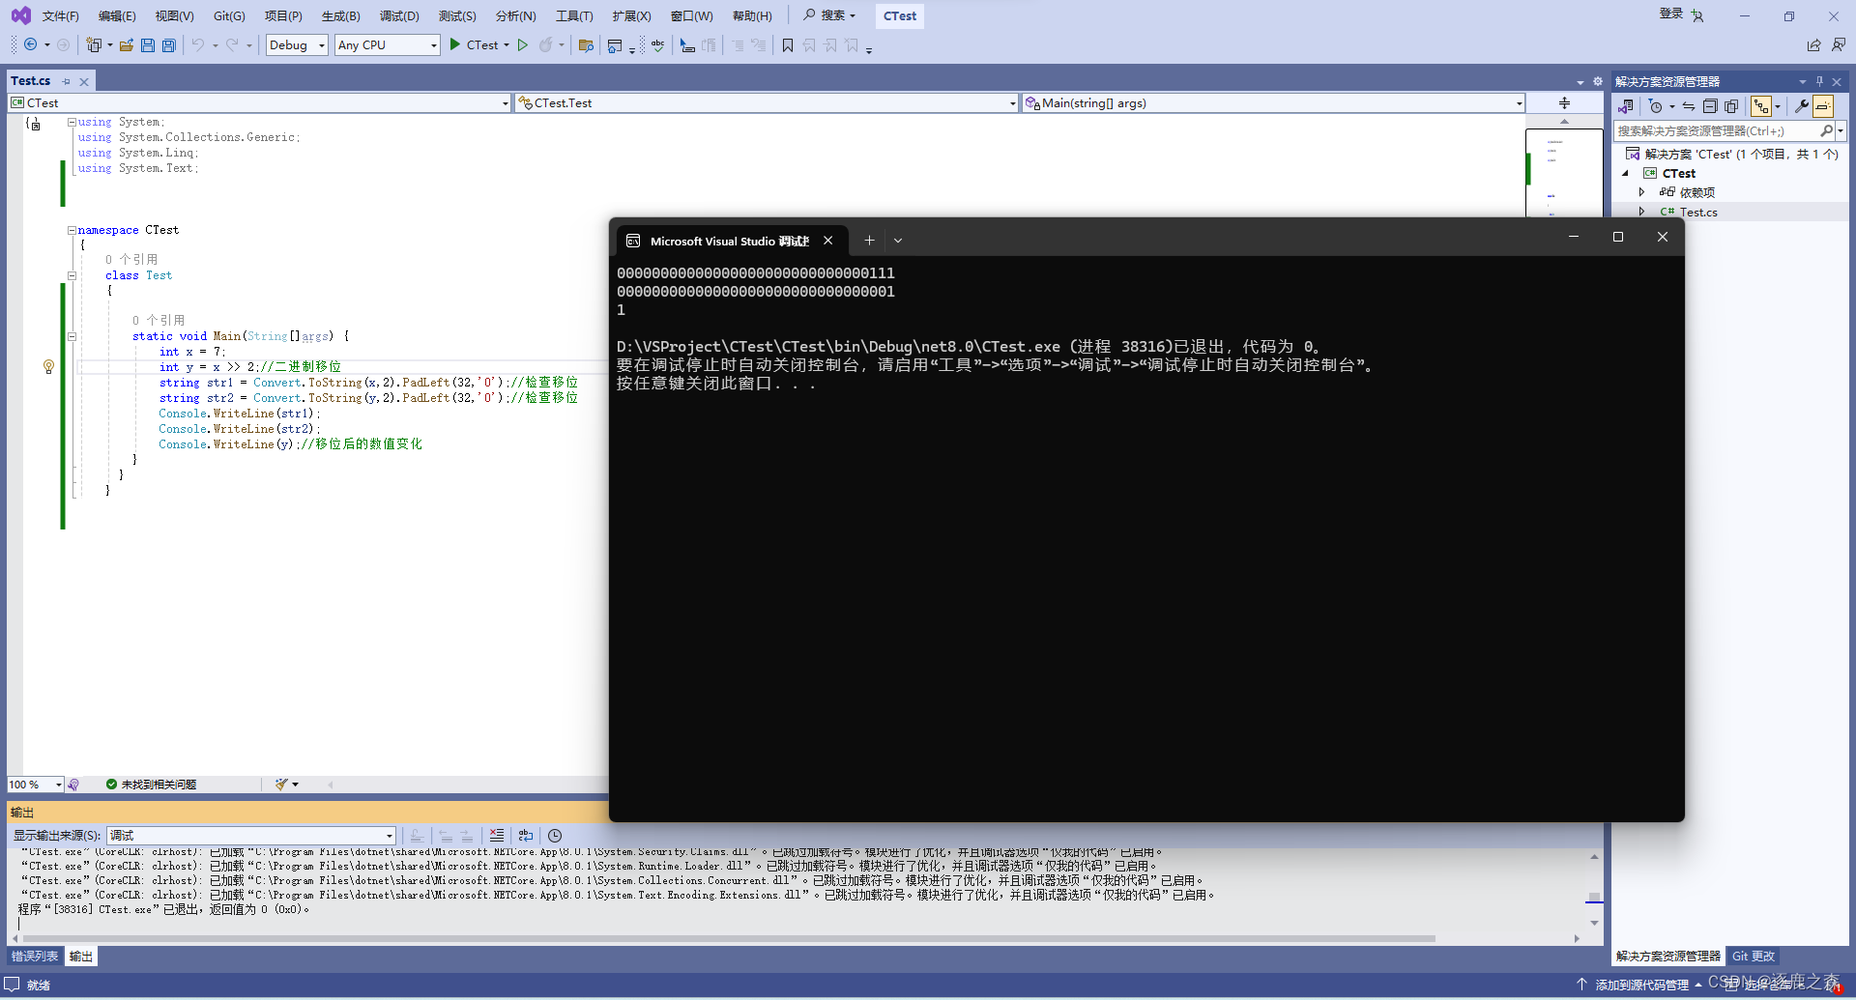Open CTest start target dropdown arrow

[x=507, y=44]
